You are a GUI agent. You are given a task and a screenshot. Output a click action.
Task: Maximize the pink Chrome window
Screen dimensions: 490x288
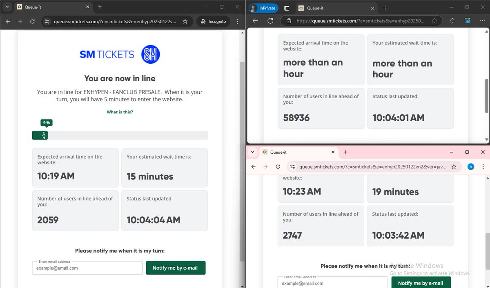[x=467, y=152]
